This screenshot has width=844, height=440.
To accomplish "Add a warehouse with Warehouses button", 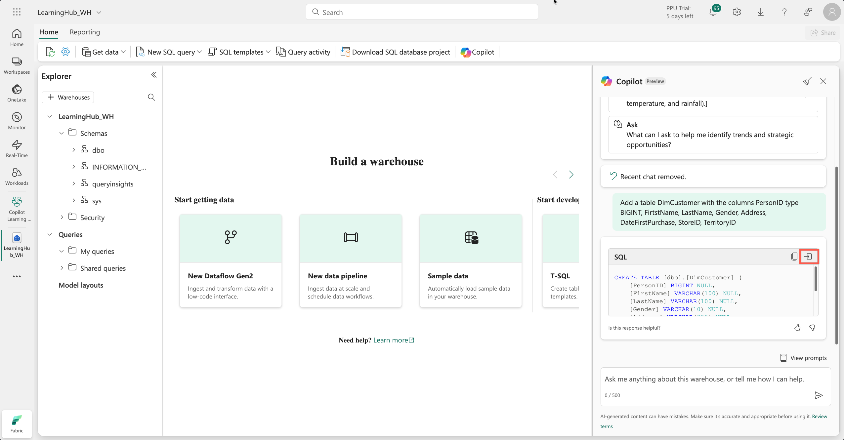I will tap(68, 97).
